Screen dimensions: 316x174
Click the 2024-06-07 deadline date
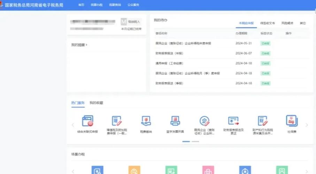pyautogui.click(x=244, y=53)
